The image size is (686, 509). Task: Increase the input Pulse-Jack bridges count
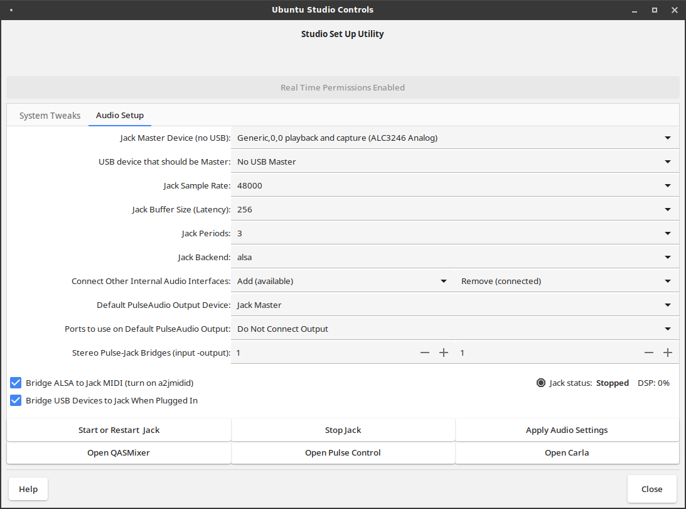coord(444,353)
